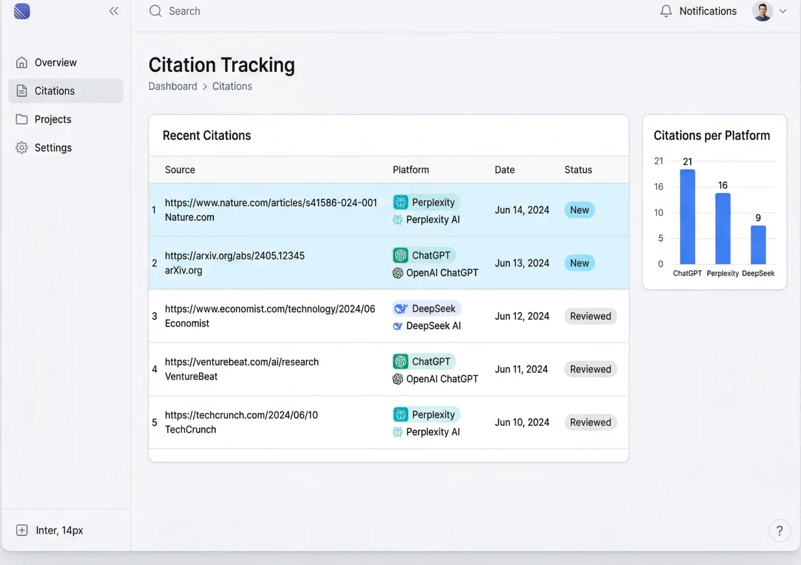Image resolution: width=801 pixels, height=565 pixels.
Task: Collapse the sidebar with the double chevron
Action: [x=114, y=11]
